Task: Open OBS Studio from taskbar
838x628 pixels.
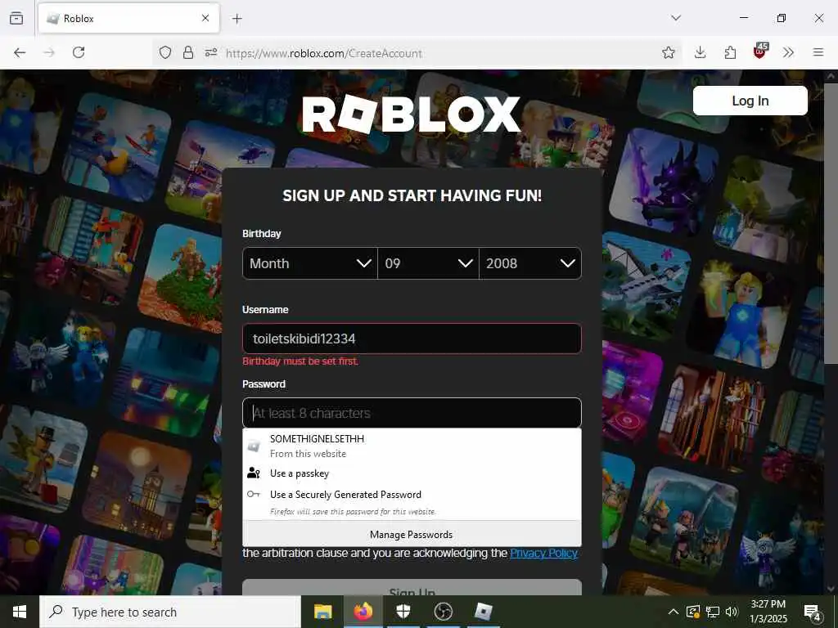Action: coord(443,612)
